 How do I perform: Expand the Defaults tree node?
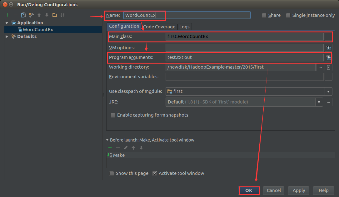coord(7,36)
